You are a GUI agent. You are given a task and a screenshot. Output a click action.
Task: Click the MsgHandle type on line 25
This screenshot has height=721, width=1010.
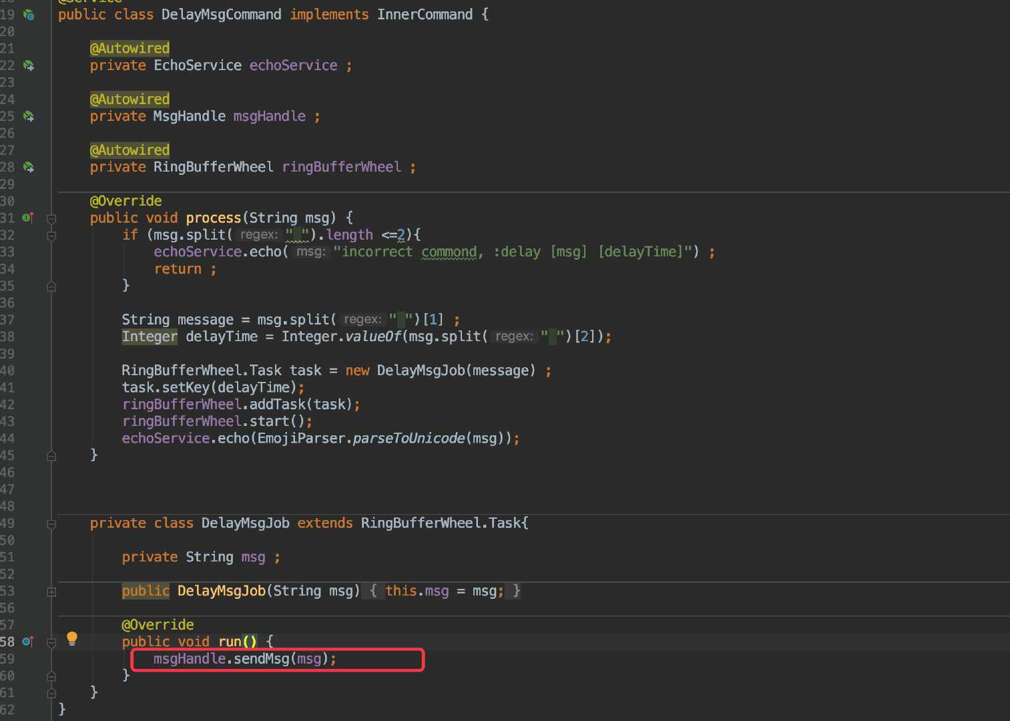pyautogui.click(x=190, y=116)
